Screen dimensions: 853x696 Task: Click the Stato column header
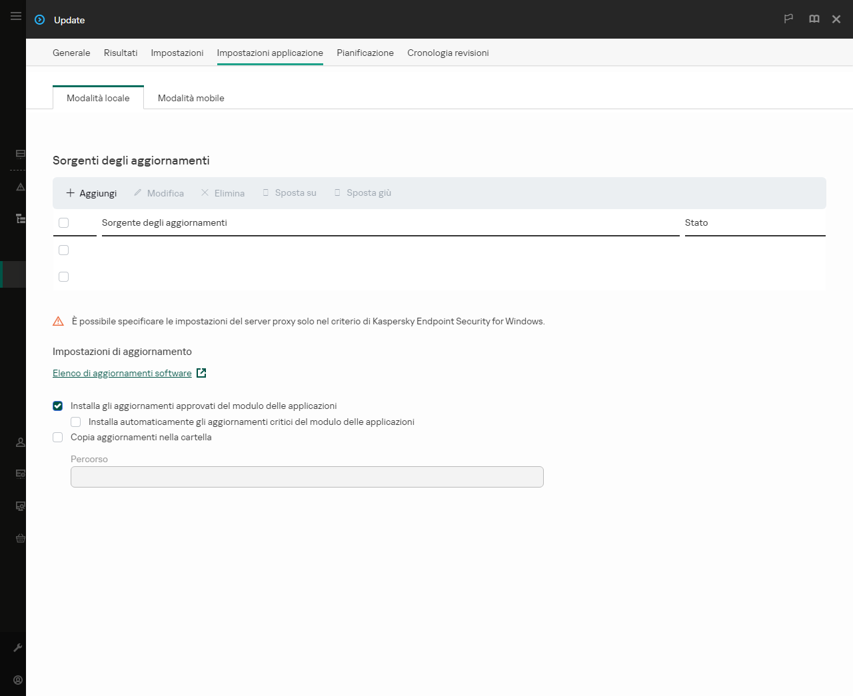coord(696,223)
